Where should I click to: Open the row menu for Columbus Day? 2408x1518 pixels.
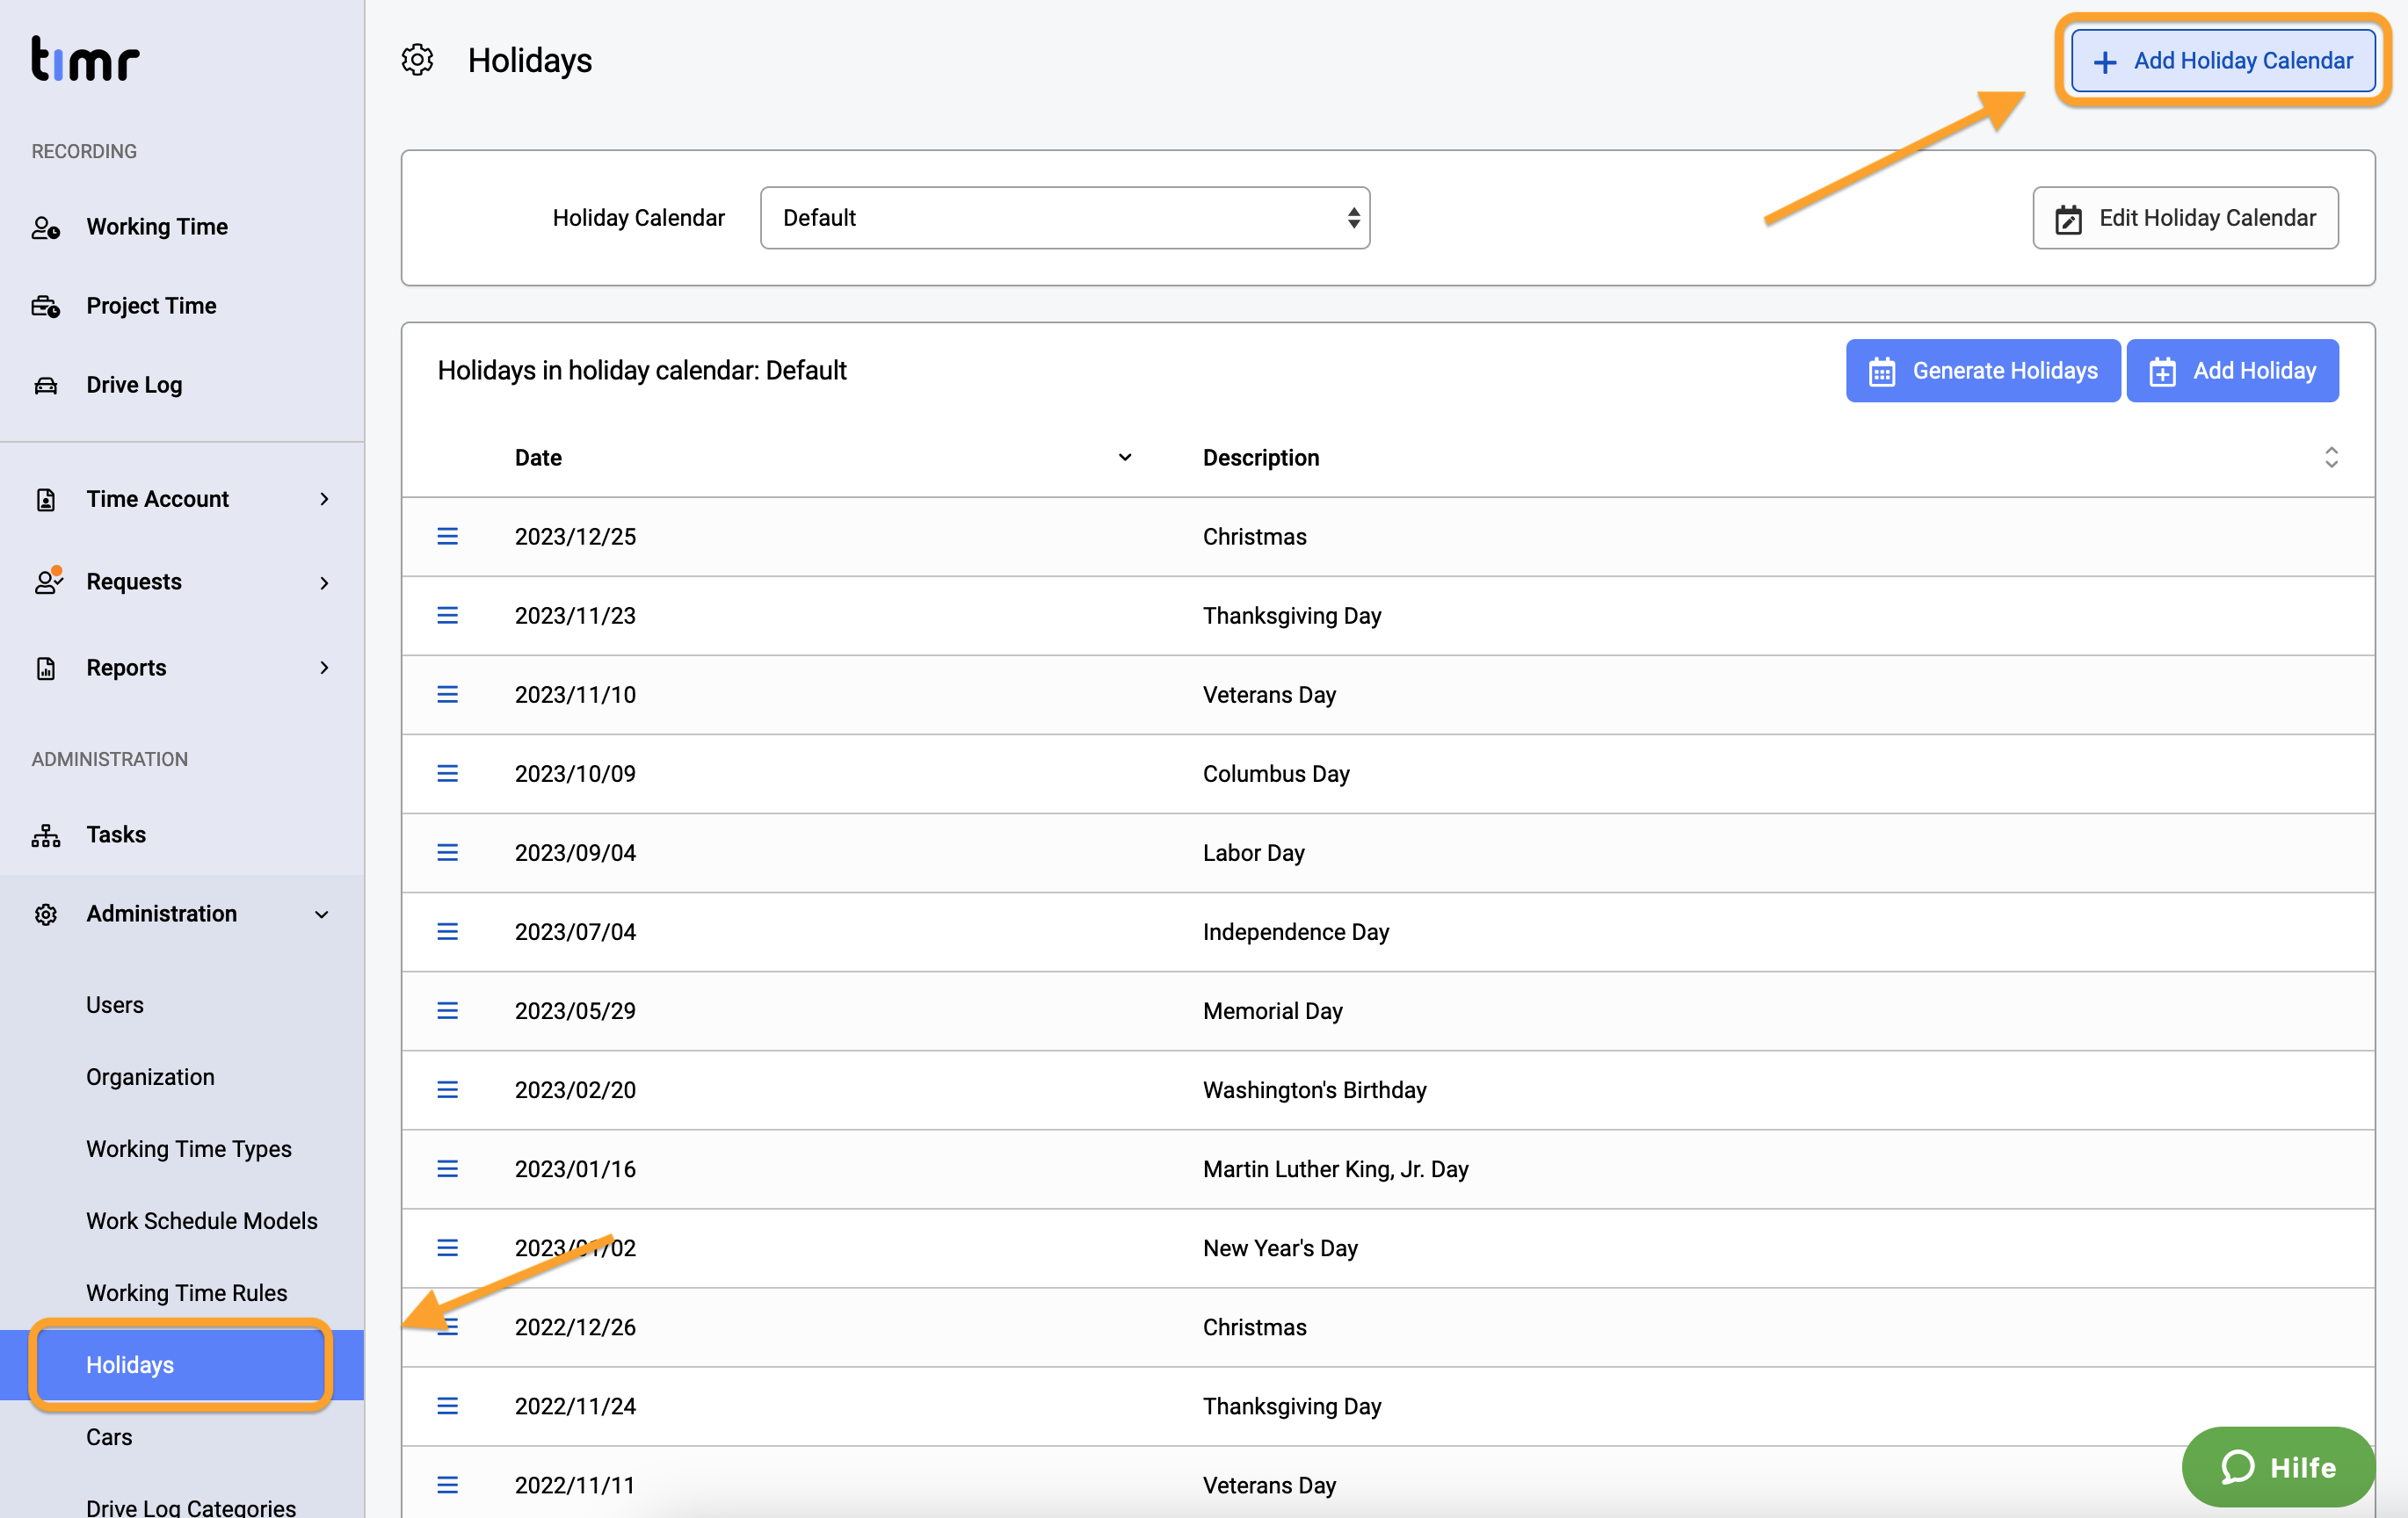point(447,773)
